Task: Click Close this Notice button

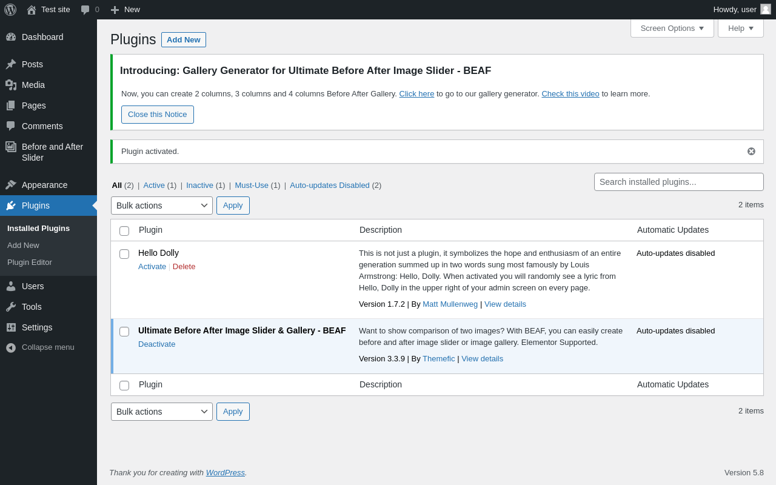Action: [158, 115]
